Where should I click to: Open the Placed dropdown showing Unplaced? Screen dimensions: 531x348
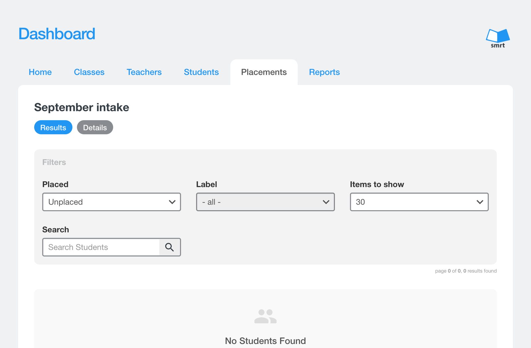[112, 202]
